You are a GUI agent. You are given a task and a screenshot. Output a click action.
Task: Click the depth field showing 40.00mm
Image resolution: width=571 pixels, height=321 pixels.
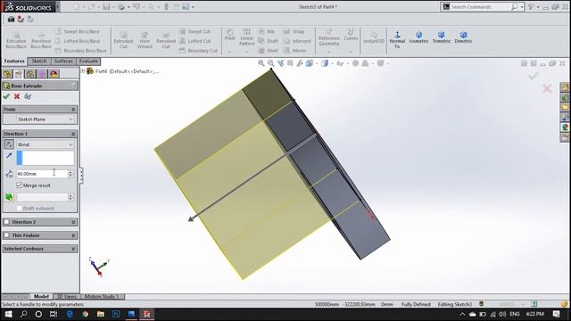point(42,174)
